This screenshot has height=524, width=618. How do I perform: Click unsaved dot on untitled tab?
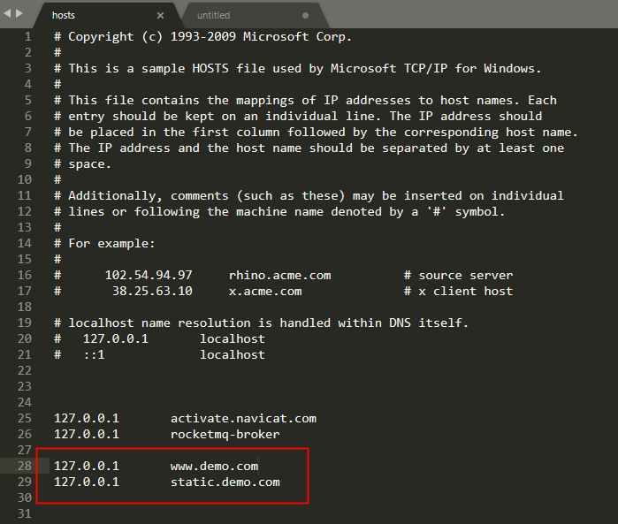click(x=305, y=15)
